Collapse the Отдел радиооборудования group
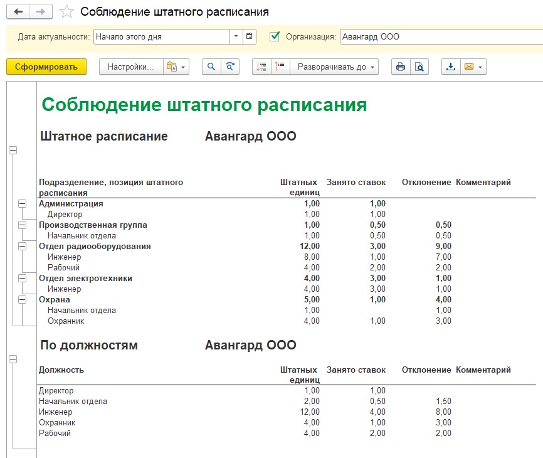 coord(22,247)
